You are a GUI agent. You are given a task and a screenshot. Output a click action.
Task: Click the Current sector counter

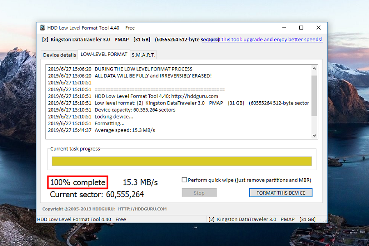pos(97,194)
